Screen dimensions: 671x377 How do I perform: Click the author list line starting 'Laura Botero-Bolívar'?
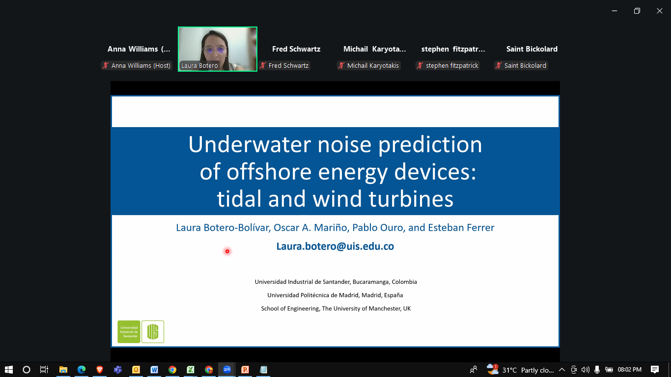coord(335,228)
